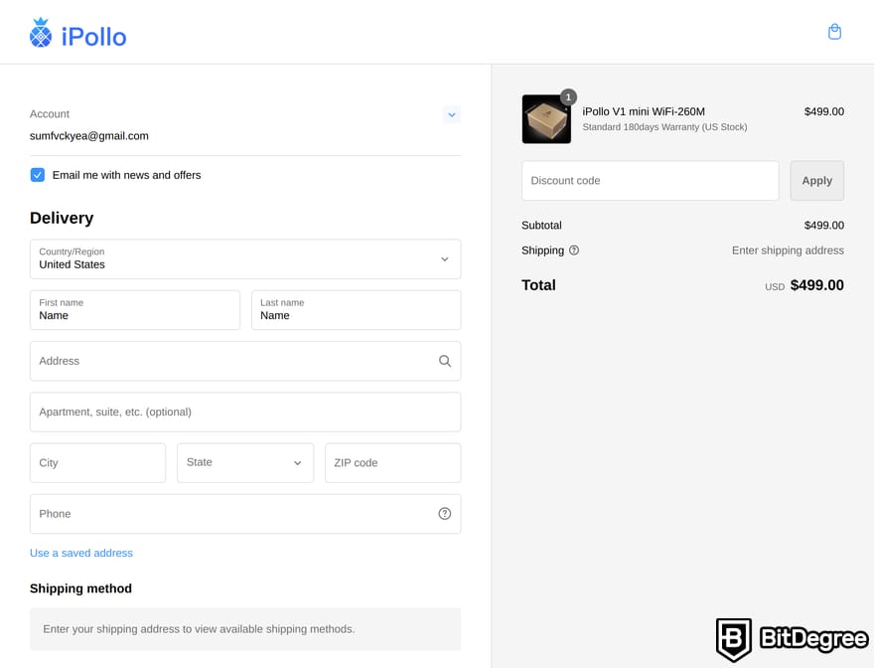This screenshot has width=874, height=668.
Task: Open the State dropdown
Action: tap(245, 463)
